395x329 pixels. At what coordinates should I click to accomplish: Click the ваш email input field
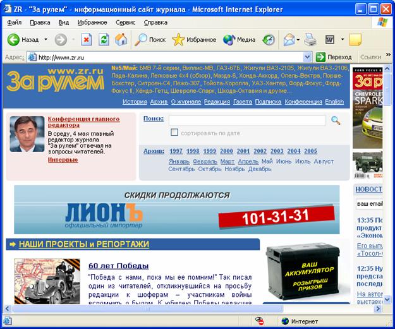point(369,203)
